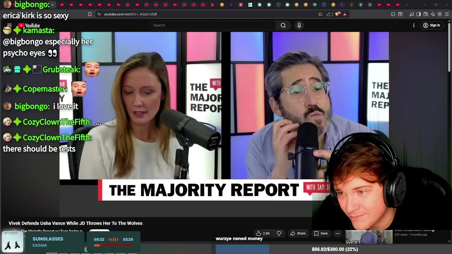Open the Extensions puzzle-piece icon
Screen dimensions: 452x254
(393, 14)
